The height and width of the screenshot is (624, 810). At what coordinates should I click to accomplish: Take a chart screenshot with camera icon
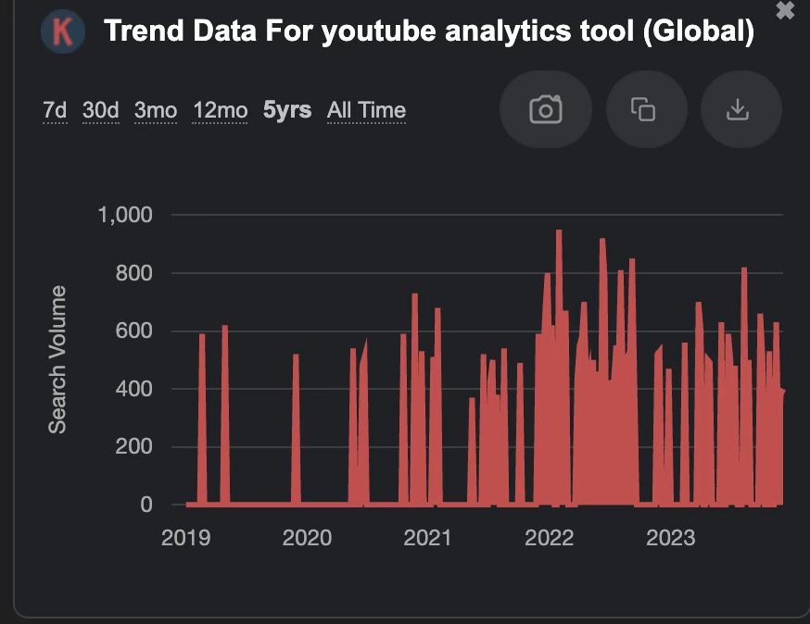click(546, 109)
